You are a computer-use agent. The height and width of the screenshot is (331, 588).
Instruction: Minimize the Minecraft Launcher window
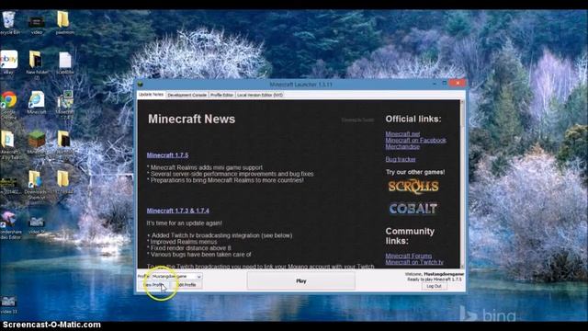point(435,84)
